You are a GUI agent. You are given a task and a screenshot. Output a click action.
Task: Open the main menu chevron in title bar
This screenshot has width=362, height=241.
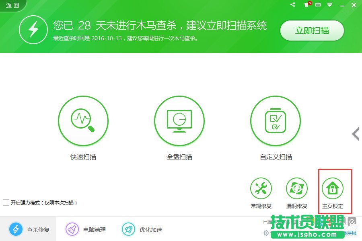tap(330, 5)
